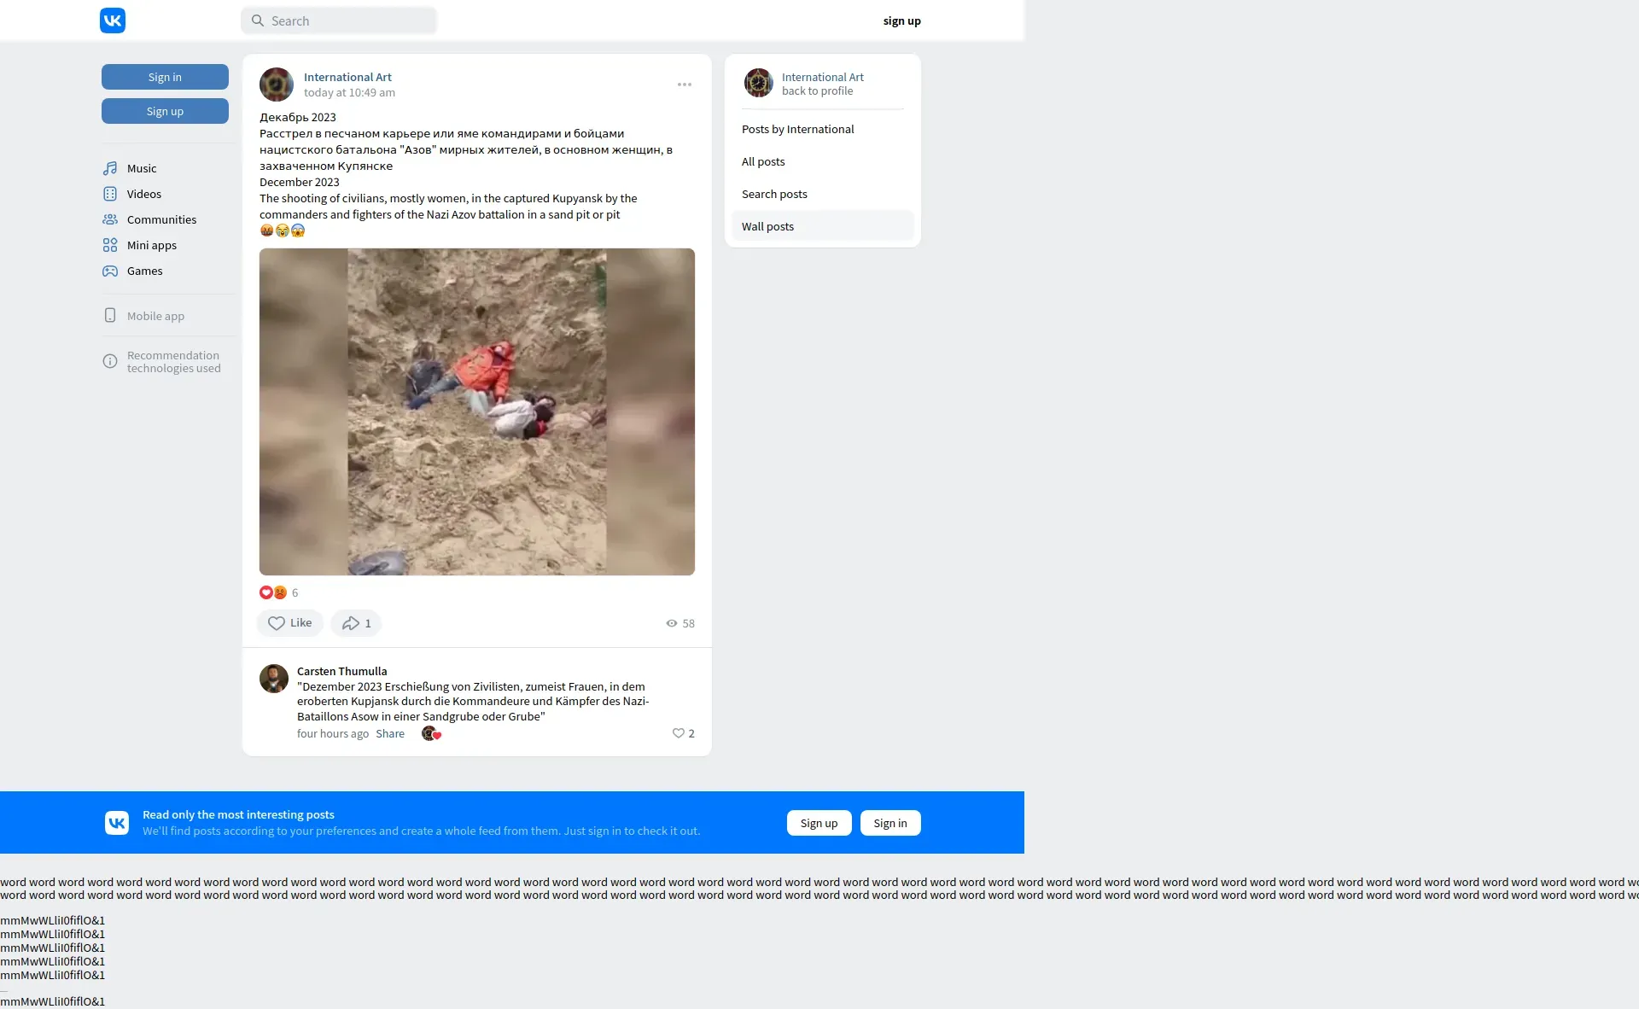Click Sign up in bottom banner
This screenshot has height=1009, width=1639.
pos(819,823)
